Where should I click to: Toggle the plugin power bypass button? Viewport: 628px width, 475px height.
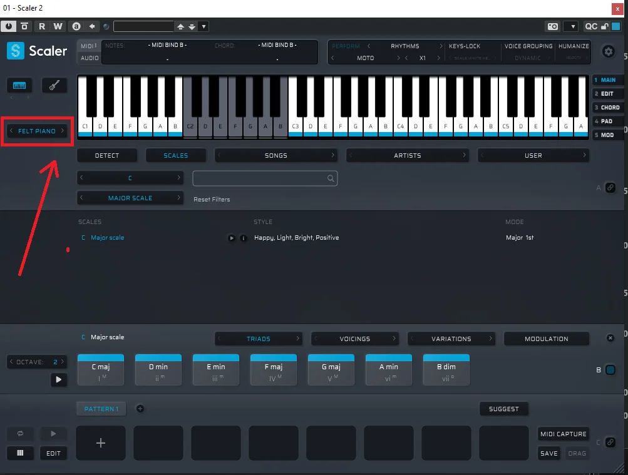[x=8, y=26]
